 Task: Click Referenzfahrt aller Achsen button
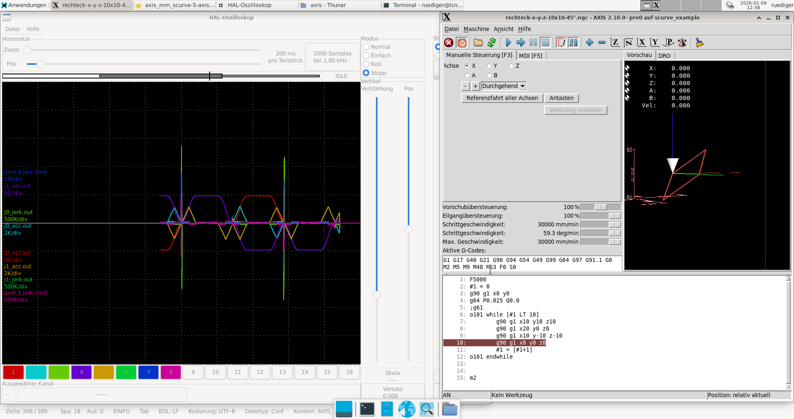(x=502, y=98)
